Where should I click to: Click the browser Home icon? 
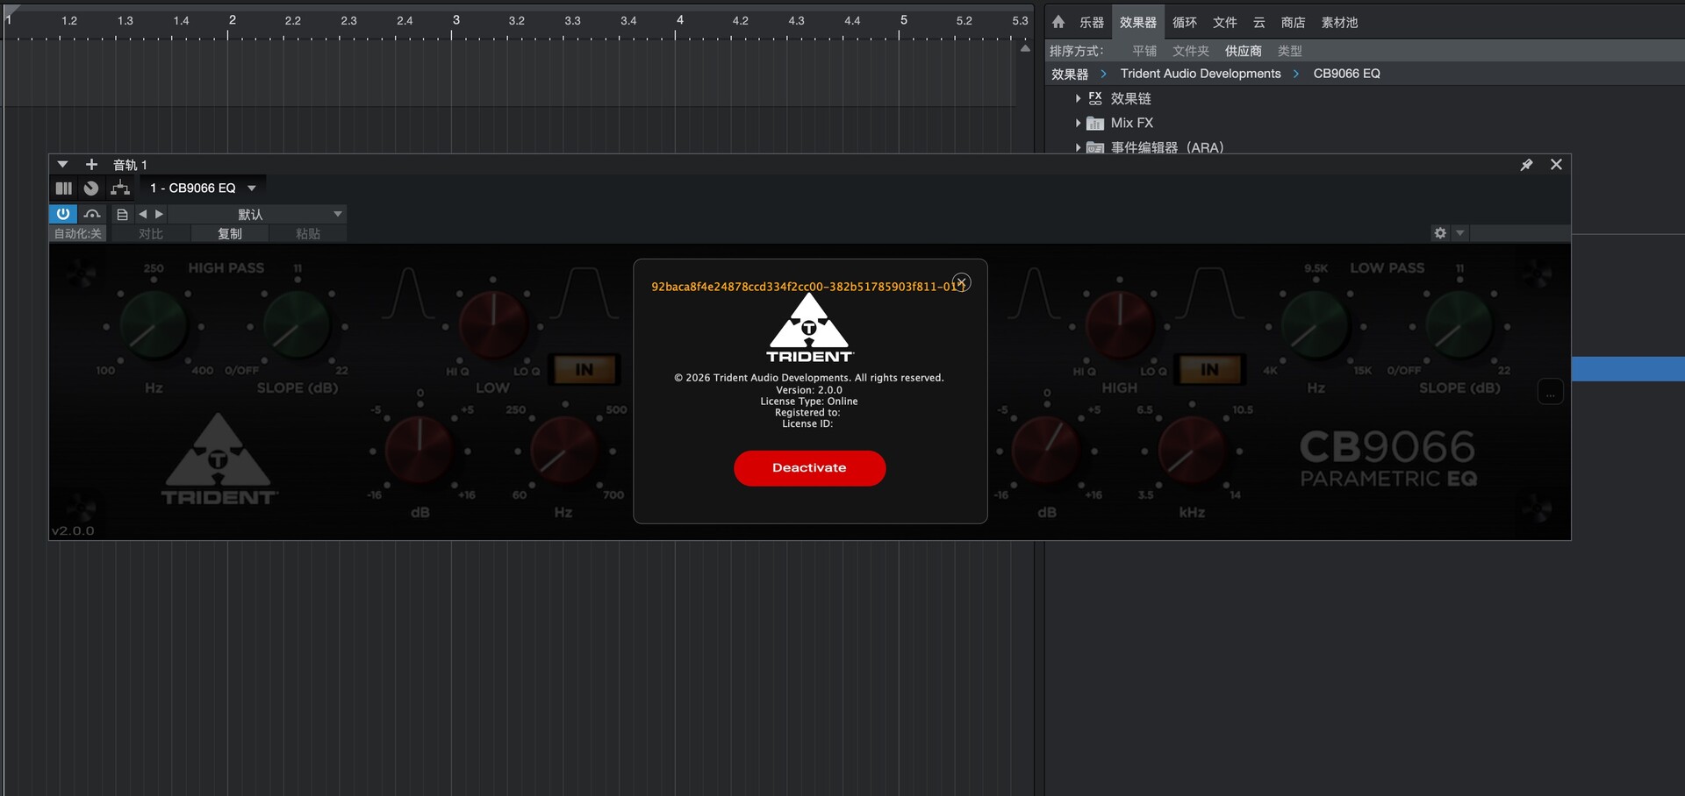(1058, 22)
